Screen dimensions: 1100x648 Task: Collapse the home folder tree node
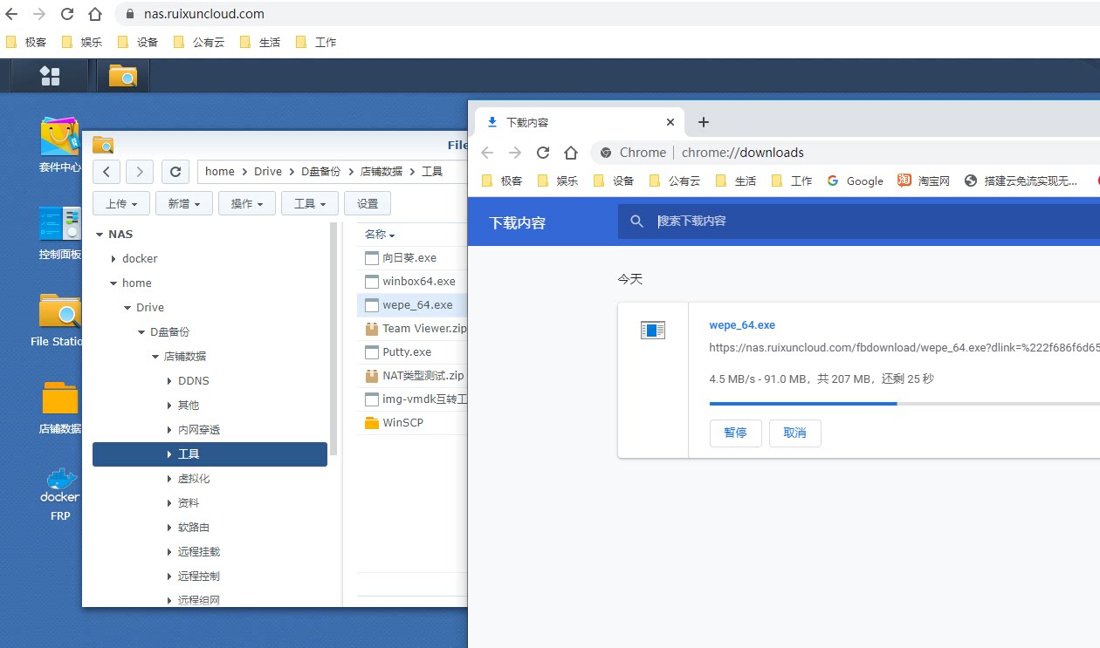click(113, 283)
